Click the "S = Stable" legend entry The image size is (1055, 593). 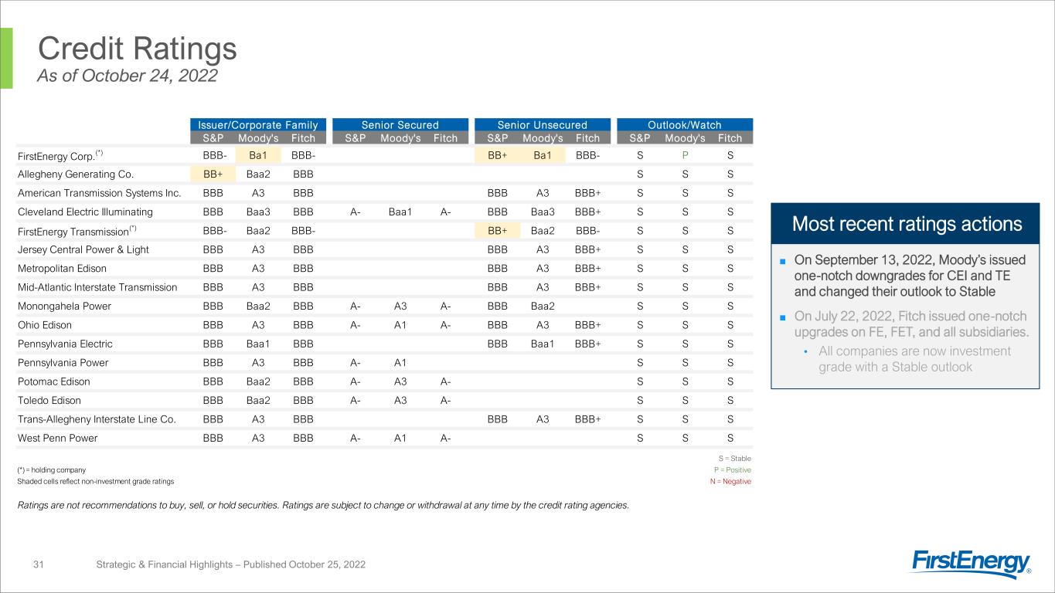pyautogui.click(x=734, y=458)
